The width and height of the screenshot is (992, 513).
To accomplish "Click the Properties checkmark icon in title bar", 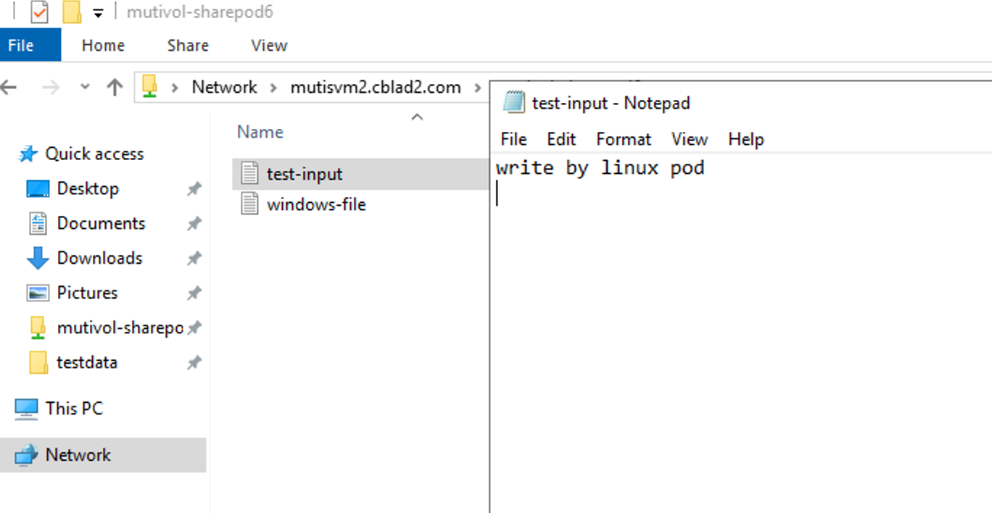I will pos(39,12).
